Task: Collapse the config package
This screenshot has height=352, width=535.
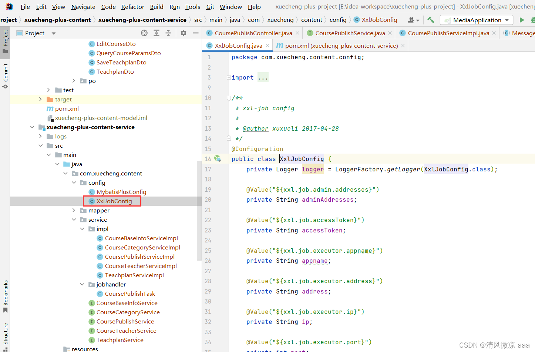Action: click(74, 182)
